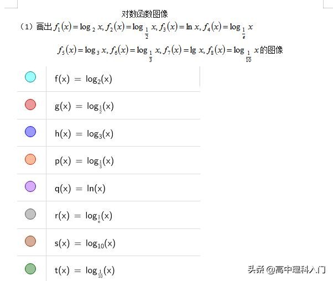Edit the p(x) log base 1/3 expression
The width and height of the screenshot is (333, 281).
[x=84, y=161]
